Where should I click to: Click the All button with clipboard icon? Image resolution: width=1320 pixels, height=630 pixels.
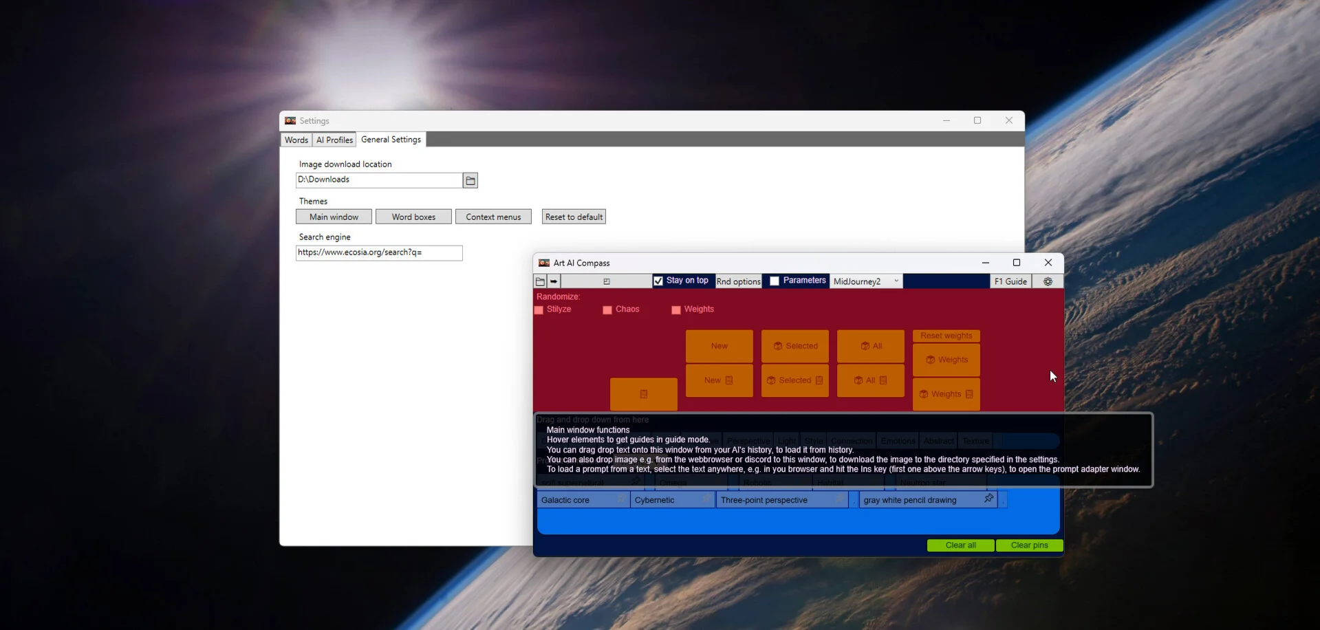click(871, 380)
